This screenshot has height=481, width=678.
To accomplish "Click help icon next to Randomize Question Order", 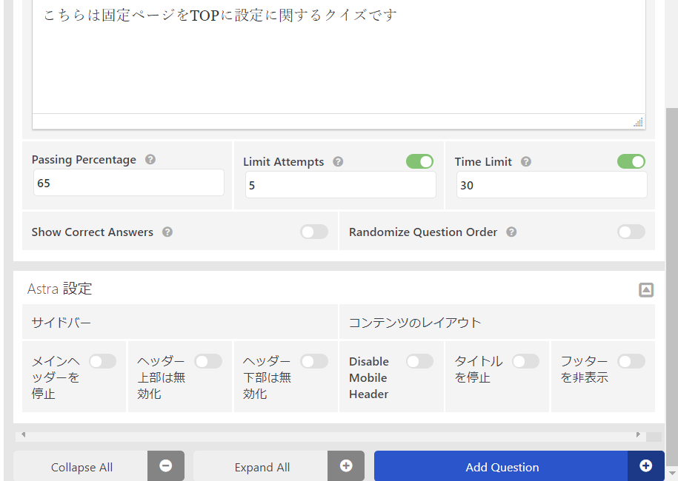I will [x=511, y=232].
